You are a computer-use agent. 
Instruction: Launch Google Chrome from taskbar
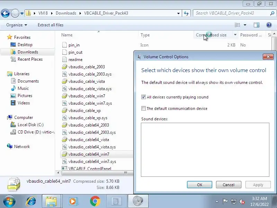[95, 201]
